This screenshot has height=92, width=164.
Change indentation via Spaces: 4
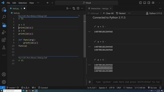[103, 88]
